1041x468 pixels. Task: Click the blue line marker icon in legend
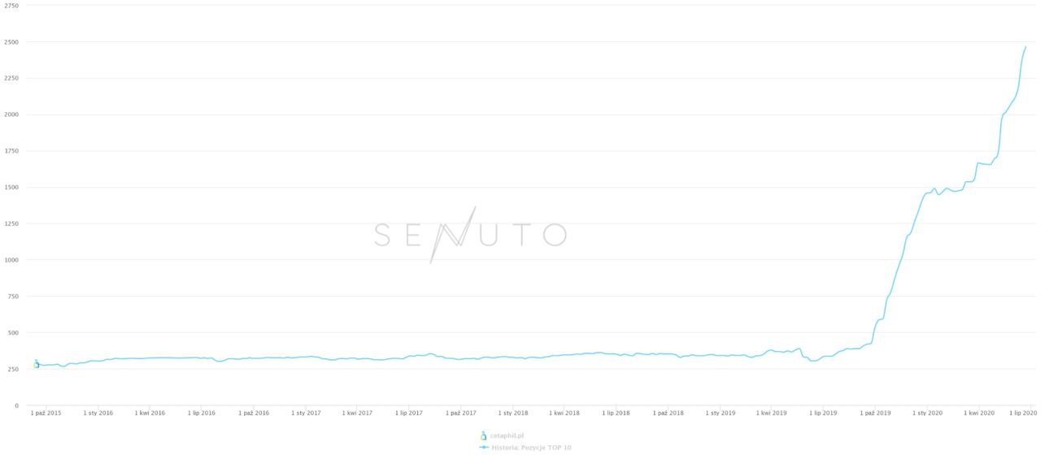[484, 448]
